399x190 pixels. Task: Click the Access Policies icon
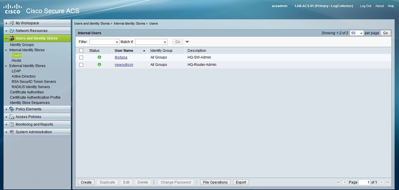coord(12,117)
